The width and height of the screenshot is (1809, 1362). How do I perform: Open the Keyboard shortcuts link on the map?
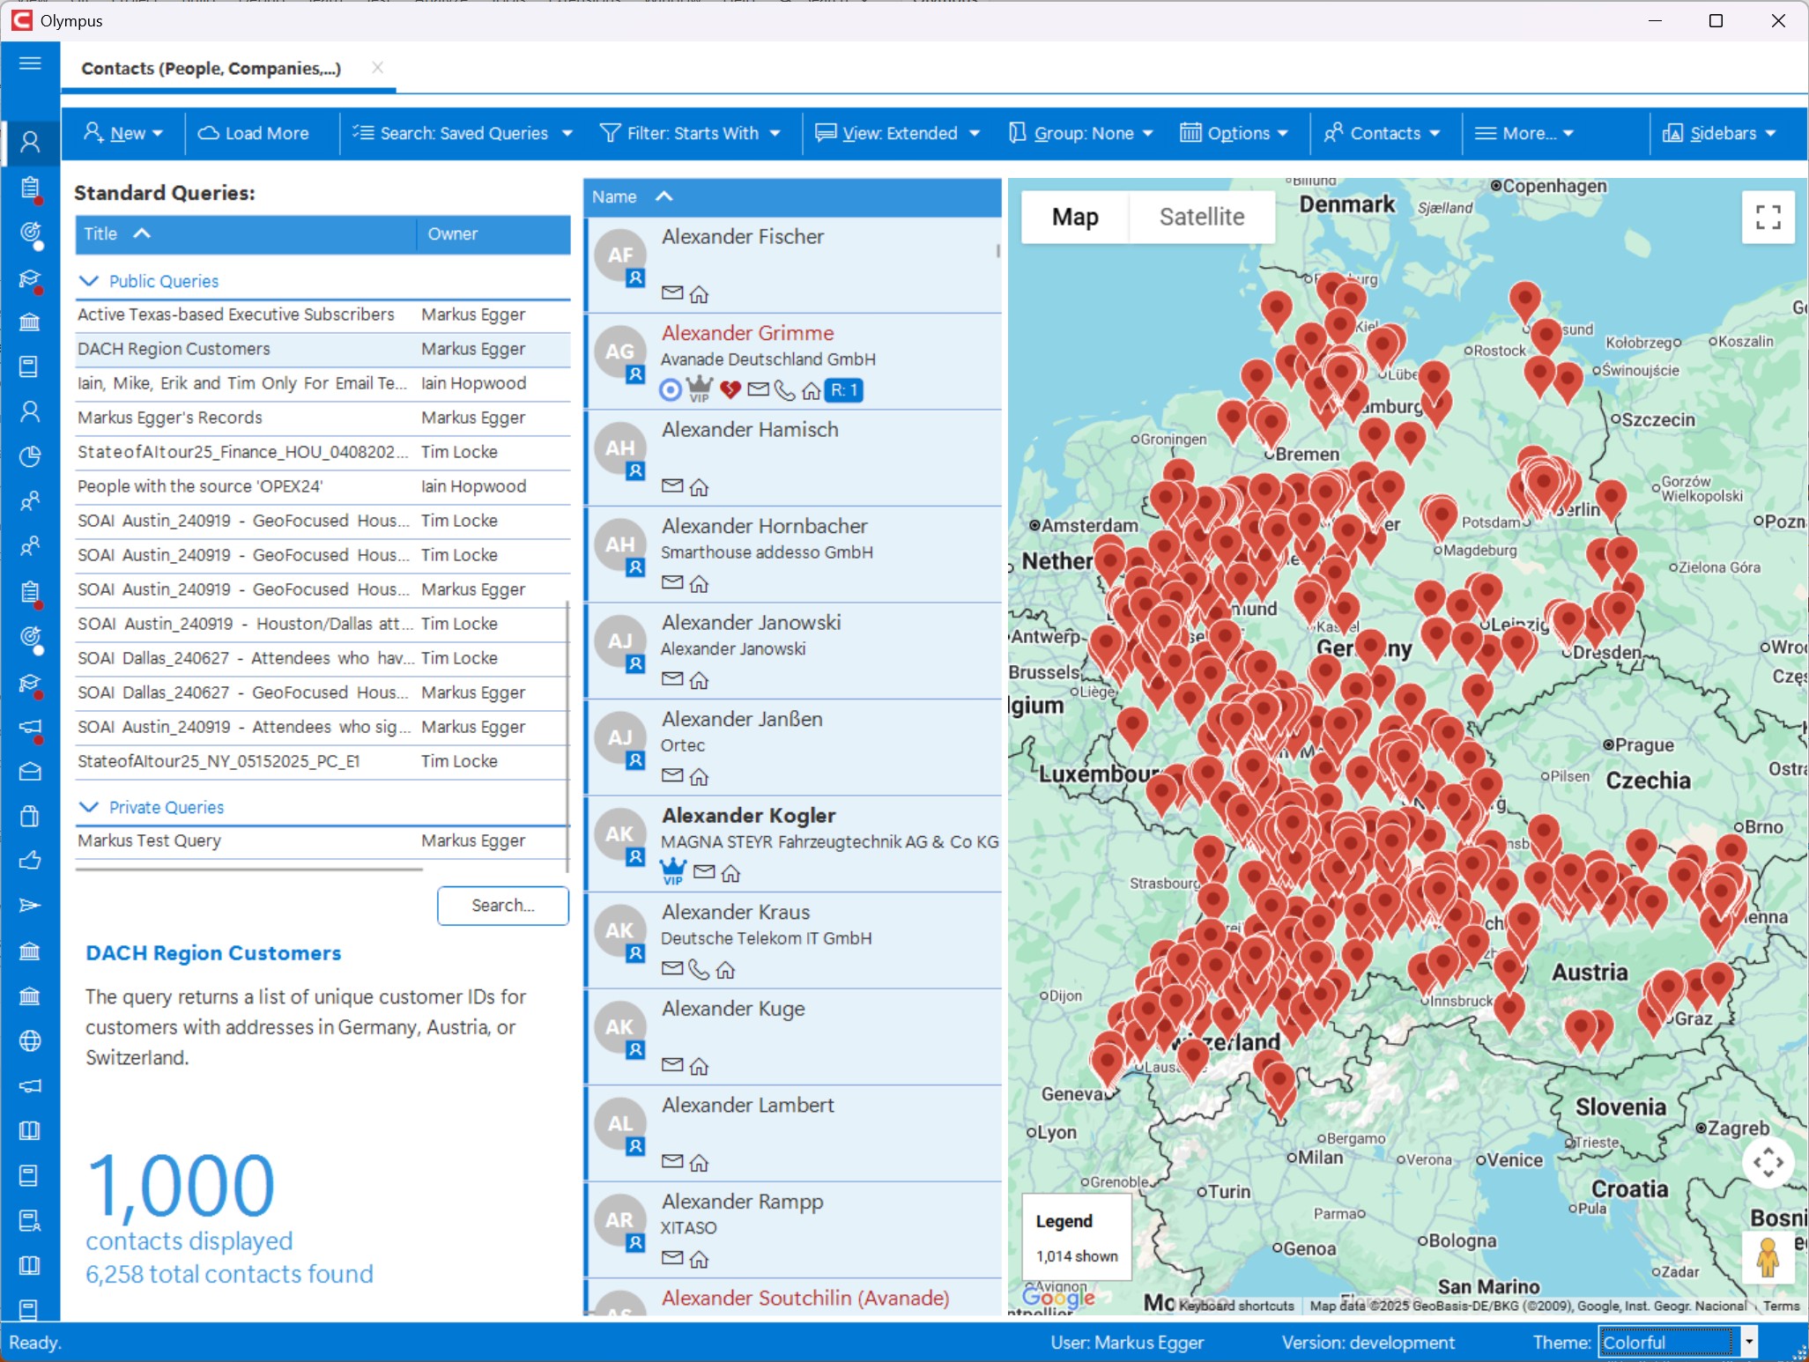coord(1236,1306)
